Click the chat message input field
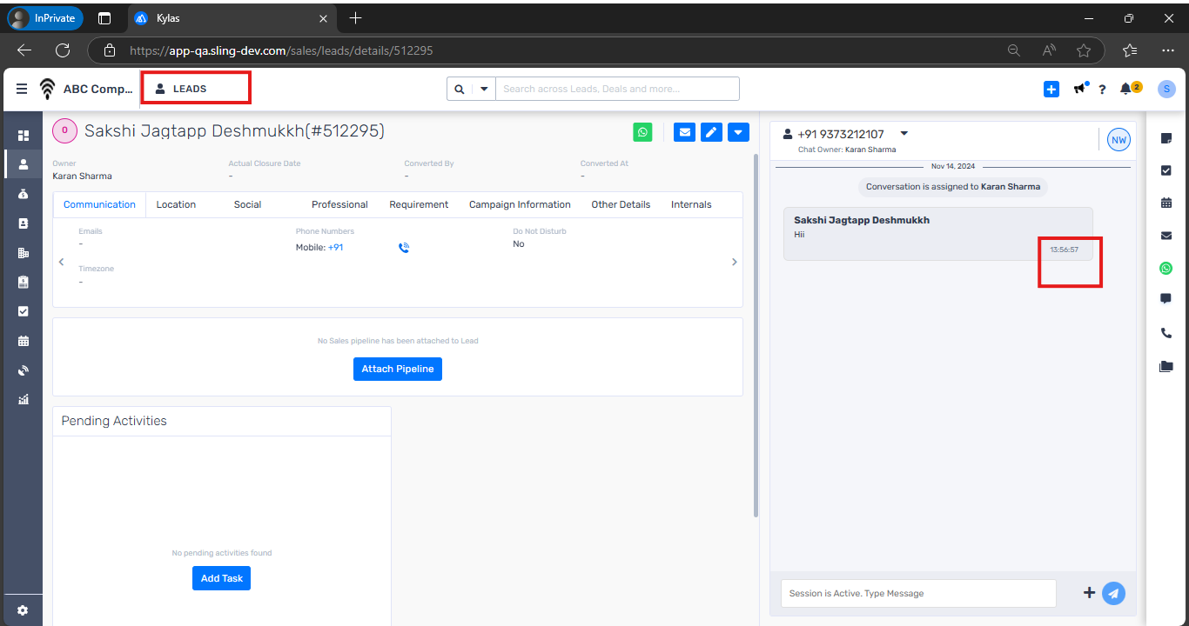 917,593
